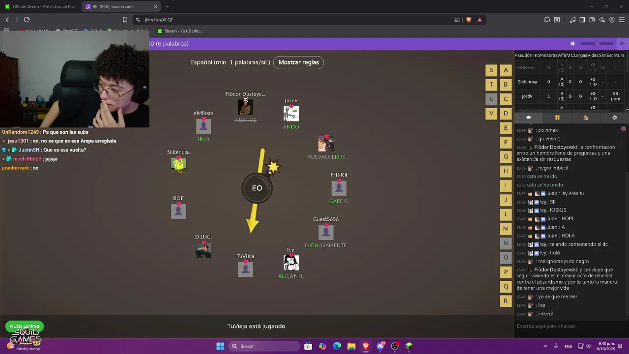Image resolution: width=629 pixels, height=354 pixels.
Task: Bookmark this page icon
Action: point(125,20)
